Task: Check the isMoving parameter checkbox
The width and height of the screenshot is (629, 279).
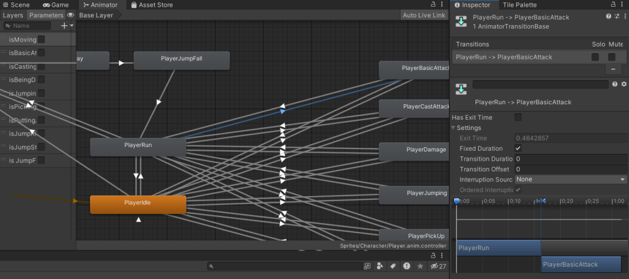Action: [x=42, y=40]
